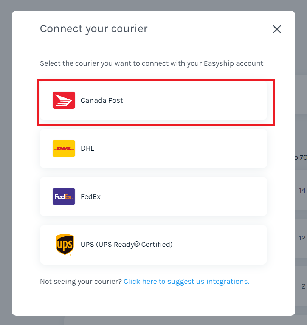Click the number 14 behind the dialog

tap(302, 190)
